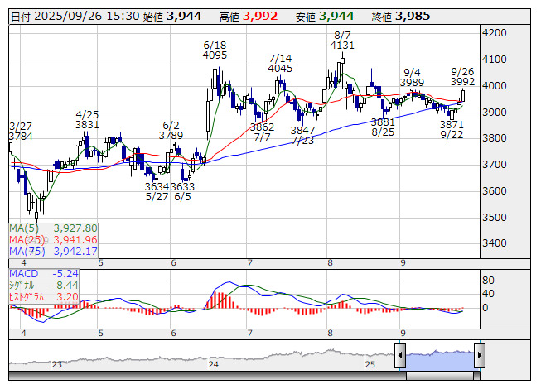Image resolution: width=541 pixels, height=389 pixels.
Task: Click the MA(5) legend entry
Action: (x=54, y=228)
